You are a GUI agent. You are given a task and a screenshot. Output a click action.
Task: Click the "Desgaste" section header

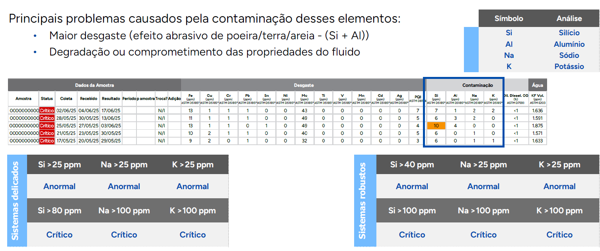pyautogui.click(x=304, y=85)
